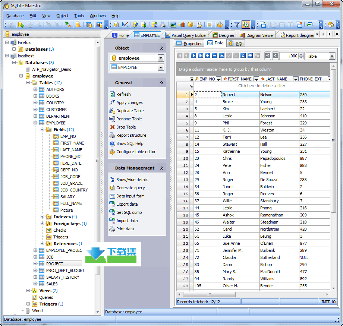Delete record using the minus button
This screenshot has height=326, width=343.
click(215, 56)
